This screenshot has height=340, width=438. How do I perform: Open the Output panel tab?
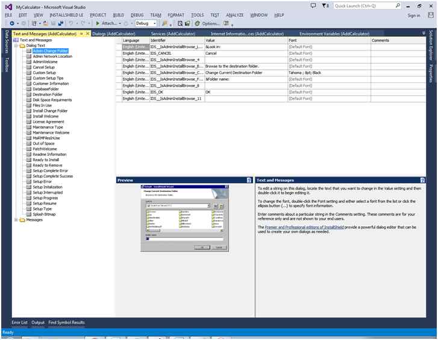tap(38, 323)
